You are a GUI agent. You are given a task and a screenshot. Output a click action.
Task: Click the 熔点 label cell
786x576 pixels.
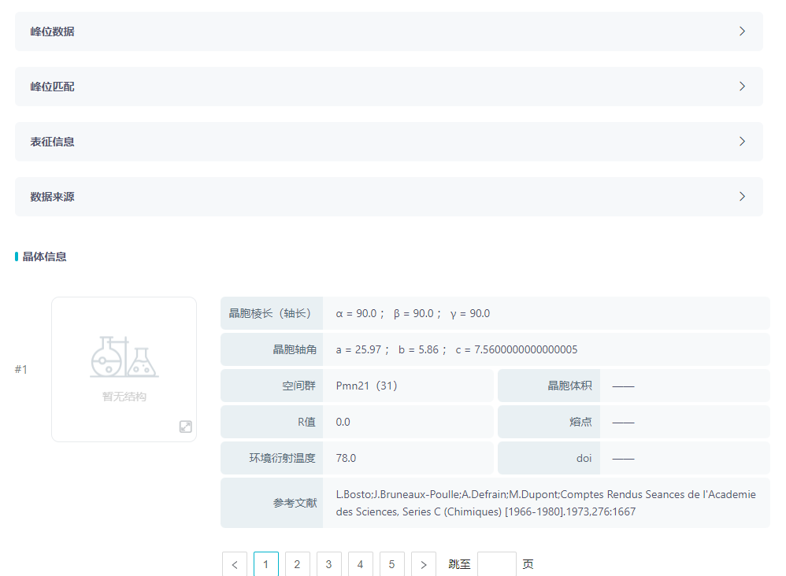tap(549, 422)
